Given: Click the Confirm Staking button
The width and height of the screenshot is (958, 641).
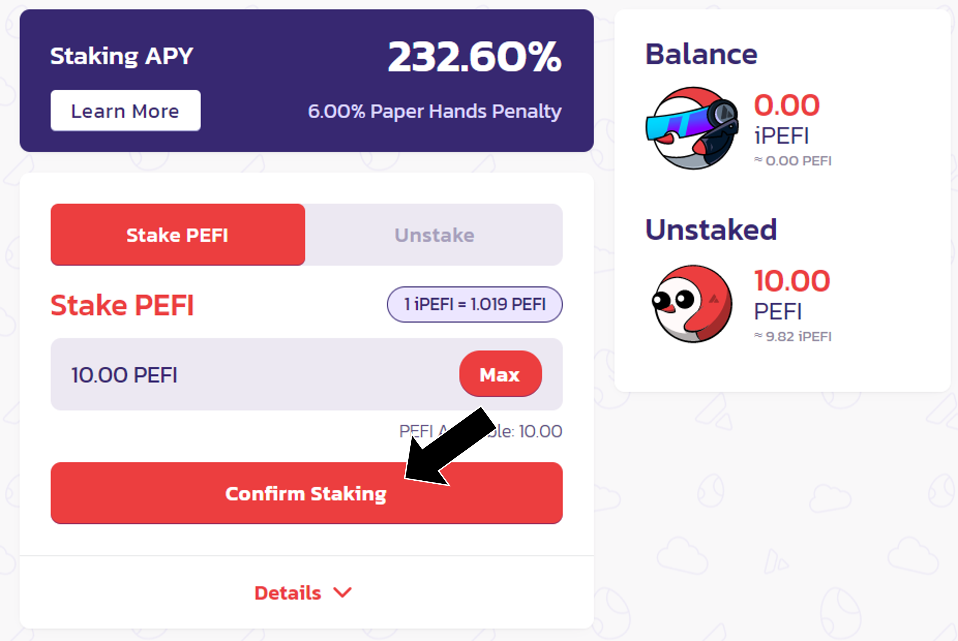Looking at the screenshot, I should [307, 493].
